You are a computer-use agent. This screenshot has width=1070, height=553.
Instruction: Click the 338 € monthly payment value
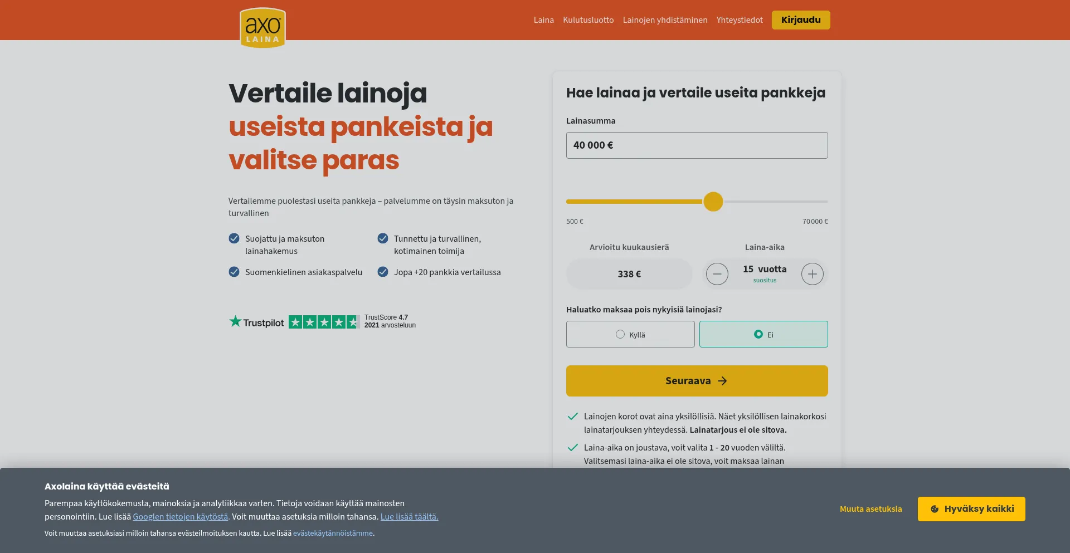pos(629,274)
